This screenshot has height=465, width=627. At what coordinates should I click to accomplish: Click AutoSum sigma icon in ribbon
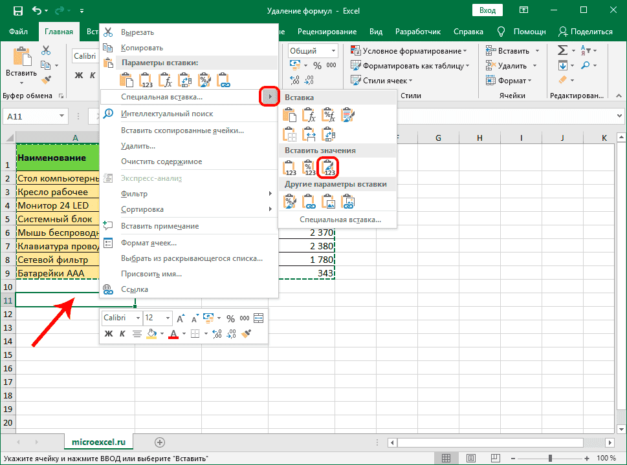click(562, 50)
